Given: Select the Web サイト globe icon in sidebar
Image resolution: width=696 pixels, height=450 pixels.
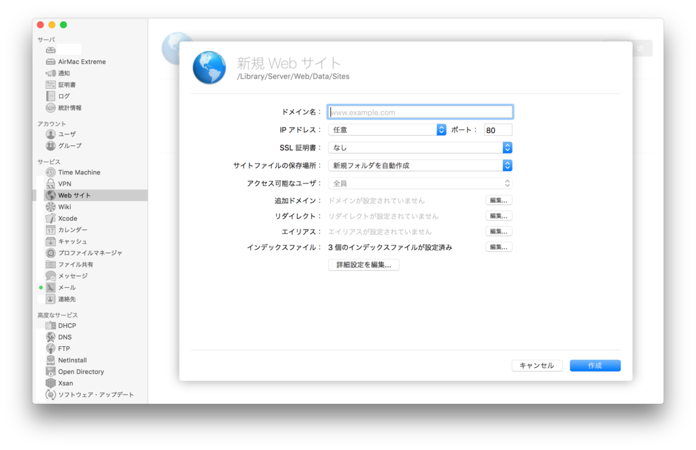Looking at the screenshot, I should [x=50, y=195].
